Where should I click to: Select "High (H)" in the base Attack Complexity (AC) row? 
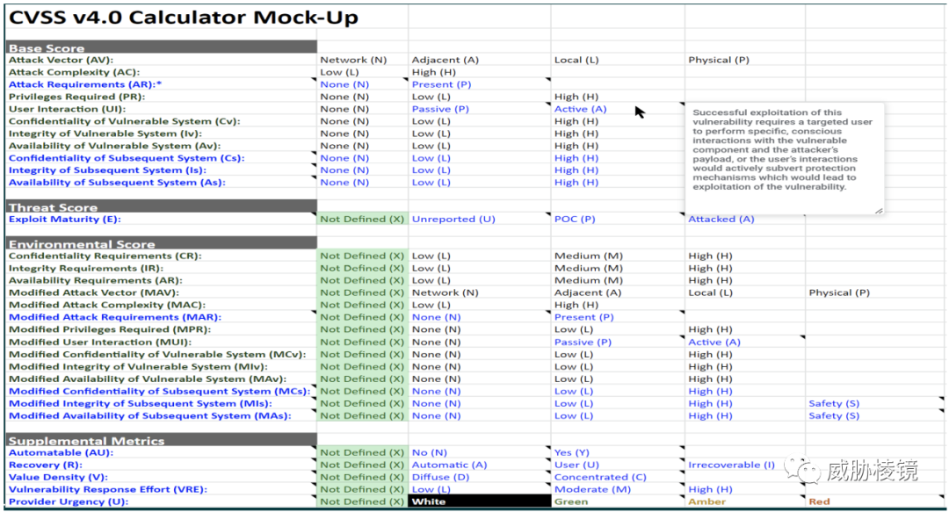point(433,72)
